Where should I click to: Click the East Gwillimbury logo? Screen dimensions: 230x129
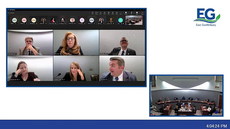[207, 17]
